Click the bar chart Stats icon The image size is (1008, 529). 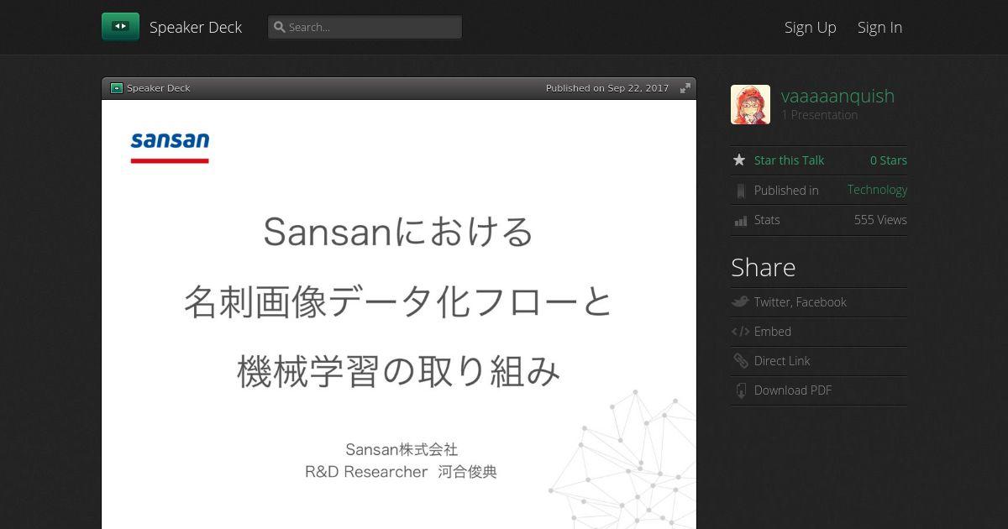(740, 221)
